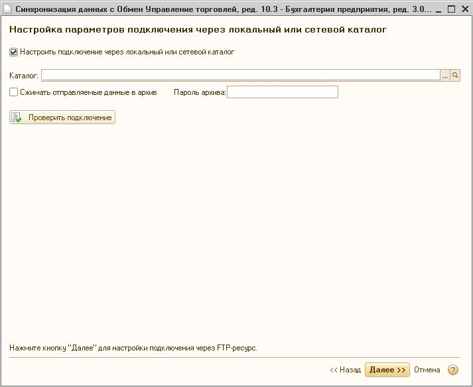The height and width of the screenshot is (387, 473).
Task: Click the "Каталог:" label
Action: point(24,76)
